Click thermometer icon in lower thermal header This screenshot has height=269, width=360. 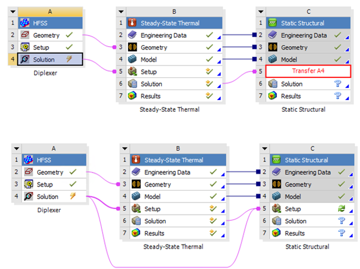(136, 160)
